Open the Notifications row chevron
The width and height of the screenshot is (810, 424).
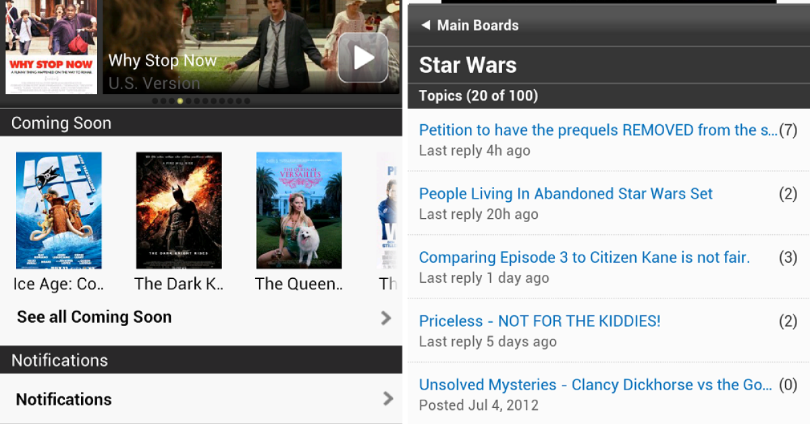(x=388, y=399)
